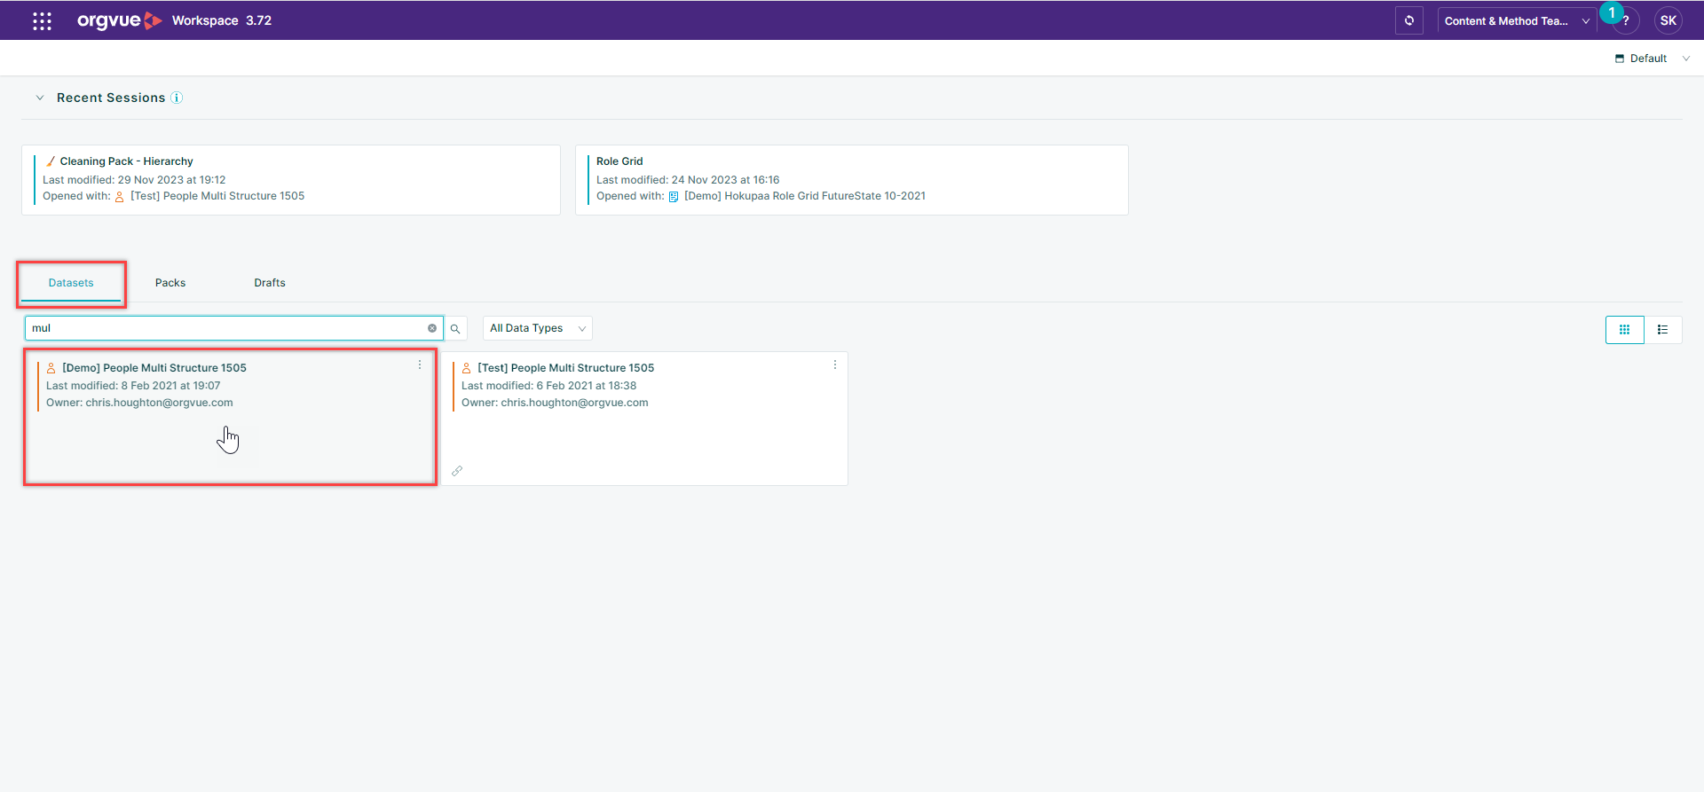Click the orgvue logo
This screenshot has width=1704, height=792.
[x=119, y=20]
